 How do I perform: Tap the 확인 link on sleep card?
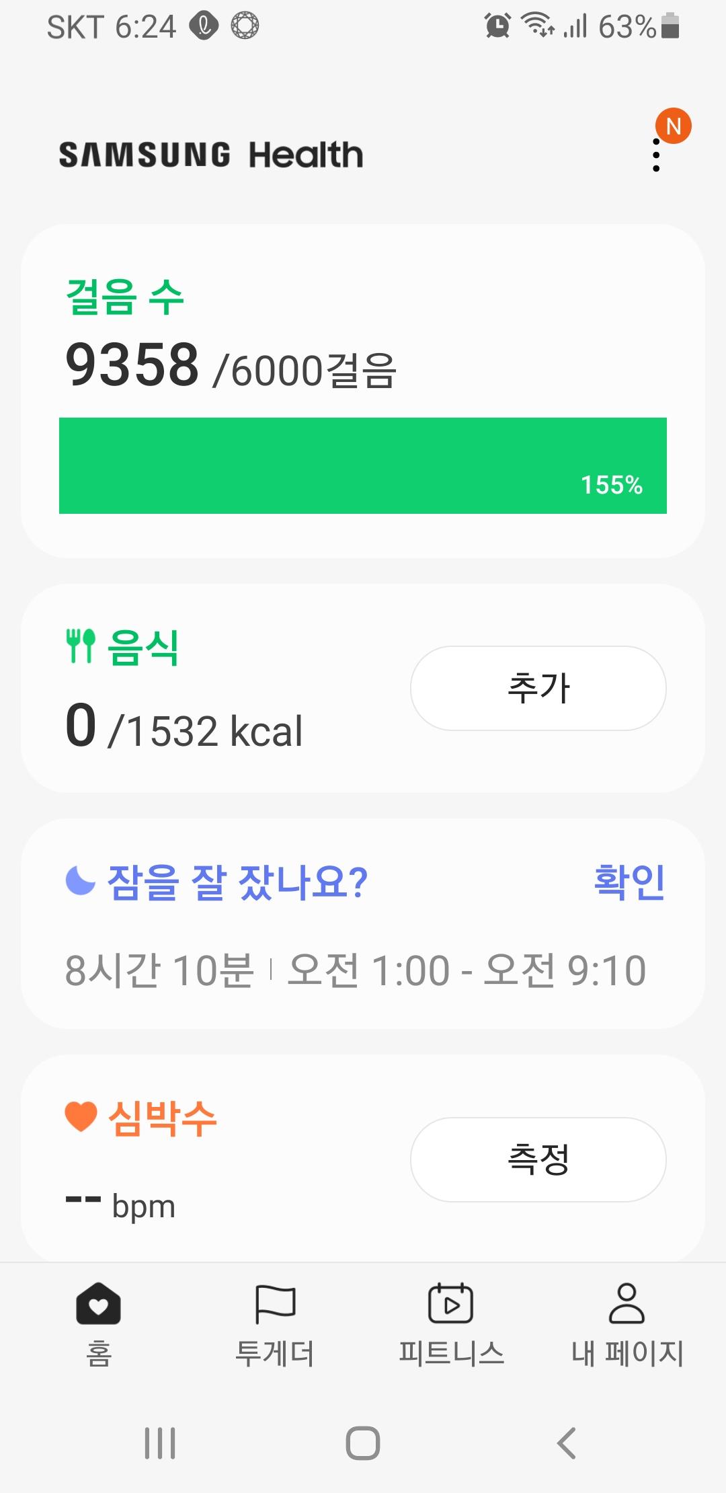click(629, 882)
